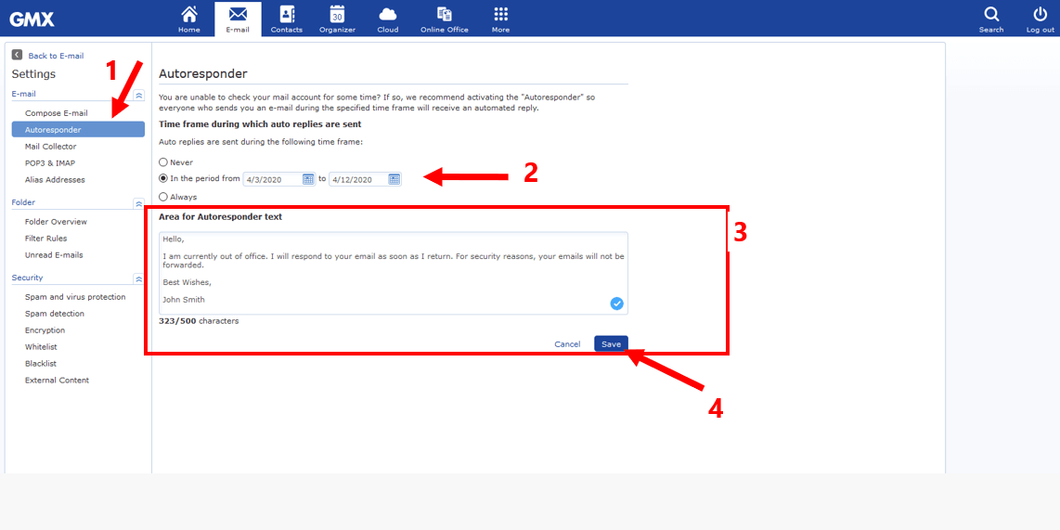This screenshot has height=530, width=1060.
Task: Click the GMX logo
Action: pos(32,19)
